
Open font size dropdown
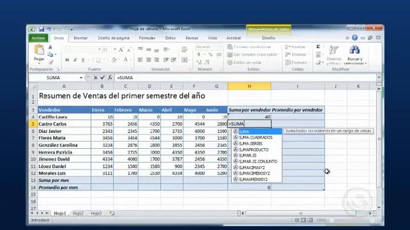pos(115,49)
